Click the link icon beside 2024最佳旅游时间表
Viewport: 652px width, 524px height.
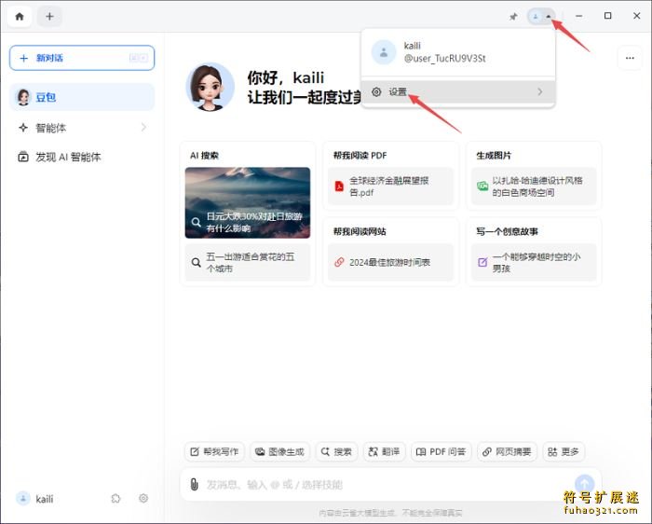339,262
